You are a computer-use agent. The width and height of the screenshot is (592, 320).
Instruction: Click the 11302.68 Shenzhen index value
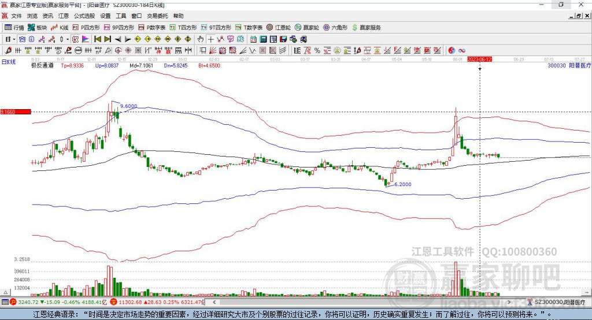coord(130,302)
